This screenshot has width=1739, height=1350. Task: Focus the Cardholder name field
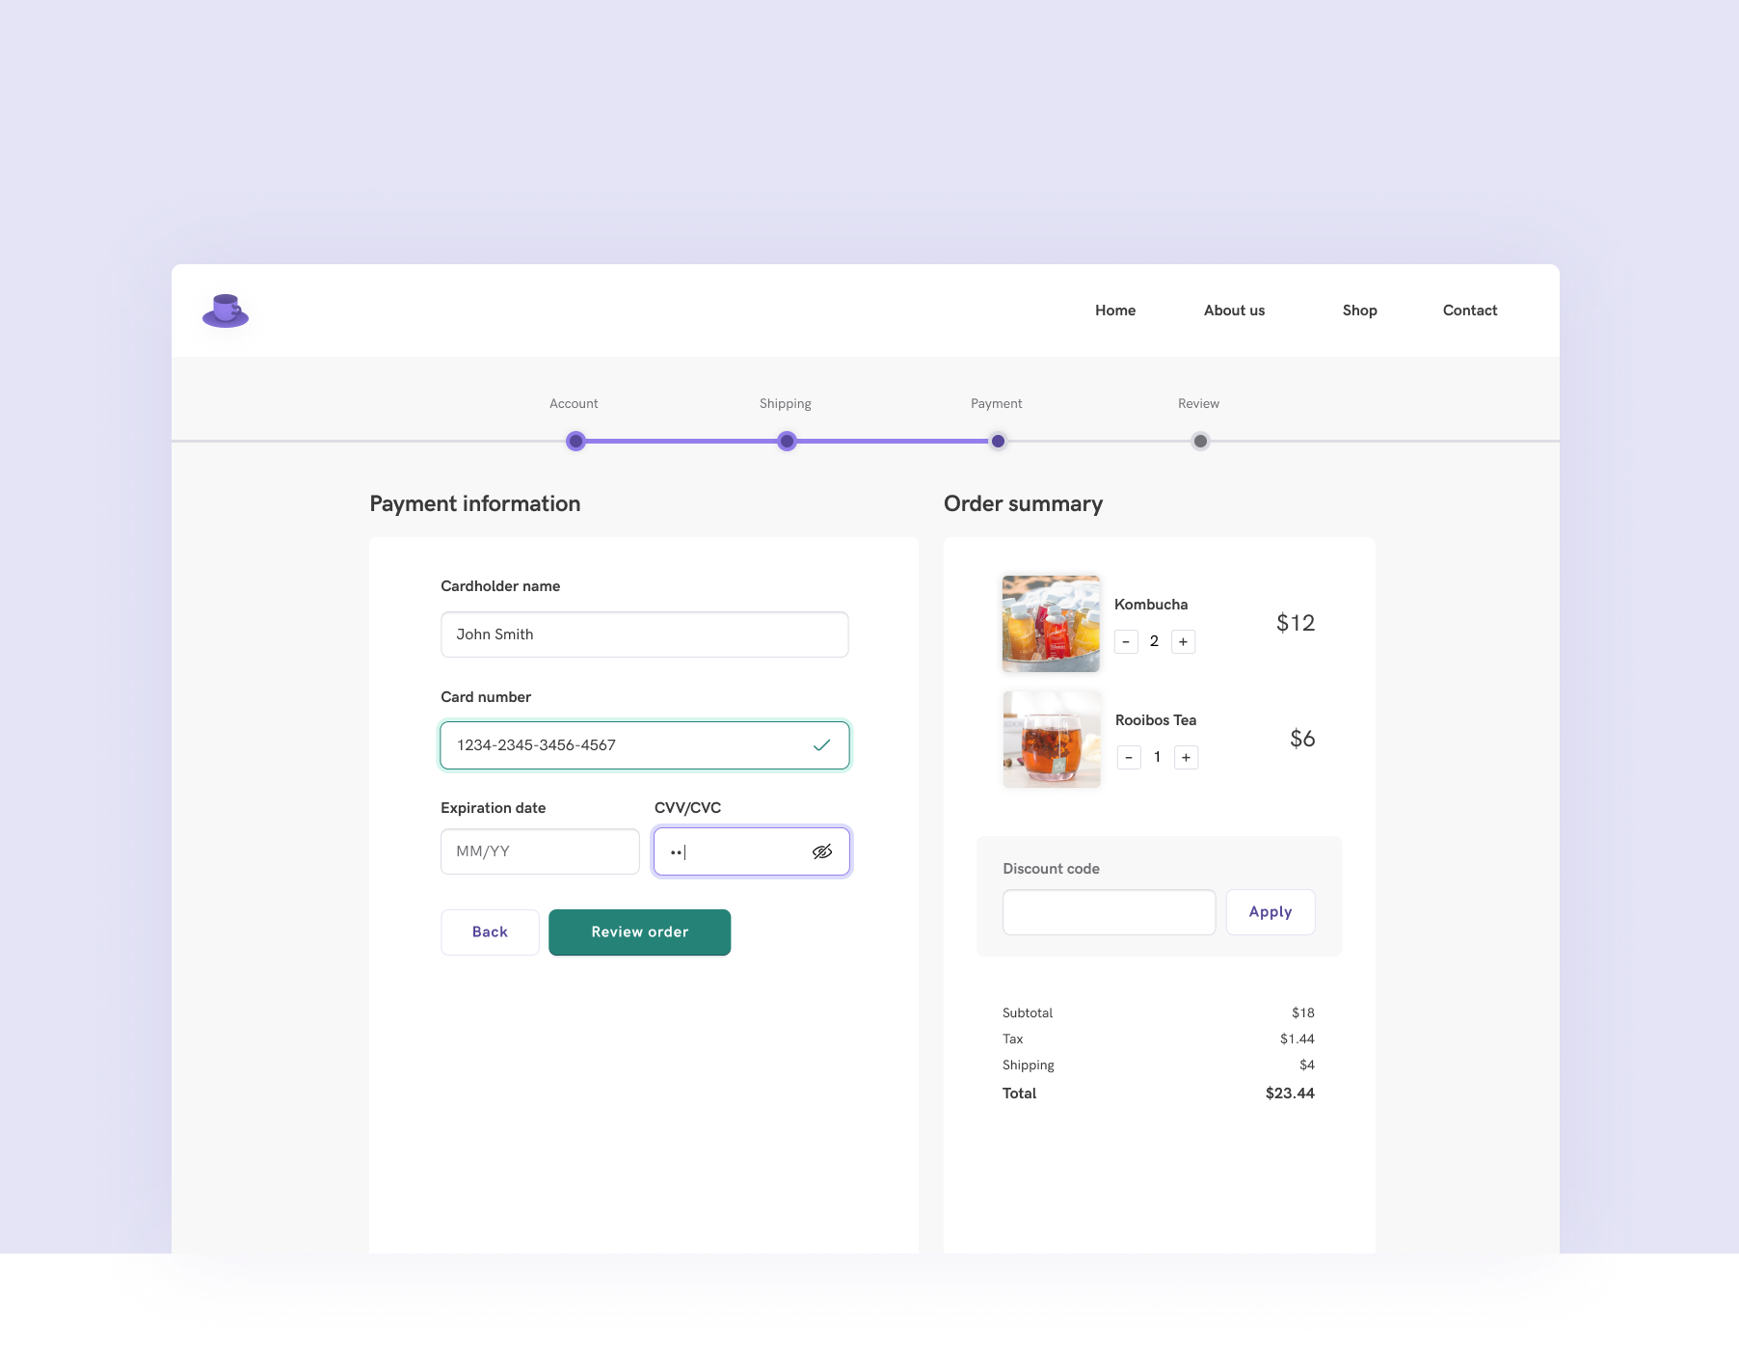click(645, 634)
